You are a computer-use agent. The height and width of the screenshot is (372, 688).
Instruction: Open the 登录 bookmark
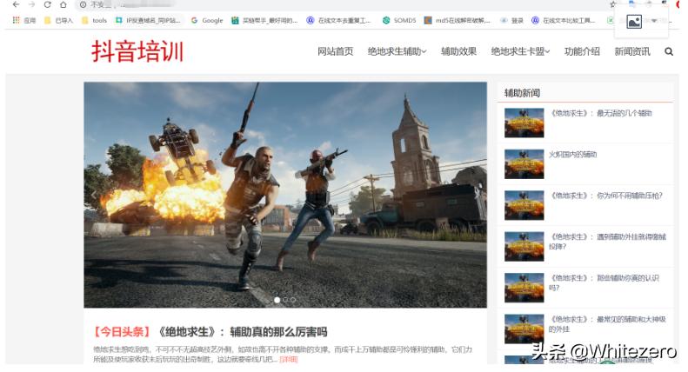coord(511,20)
